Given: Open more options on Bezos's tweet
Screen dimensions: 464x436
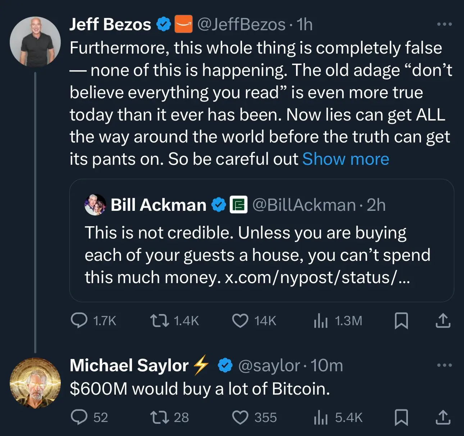Looking at the screenshot, I should 444,24.
